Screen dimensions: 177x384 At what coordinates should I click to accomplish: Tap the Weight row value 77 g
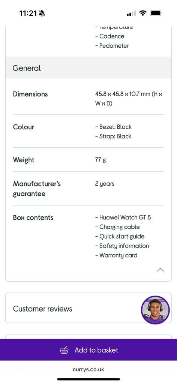coord(100,160)
